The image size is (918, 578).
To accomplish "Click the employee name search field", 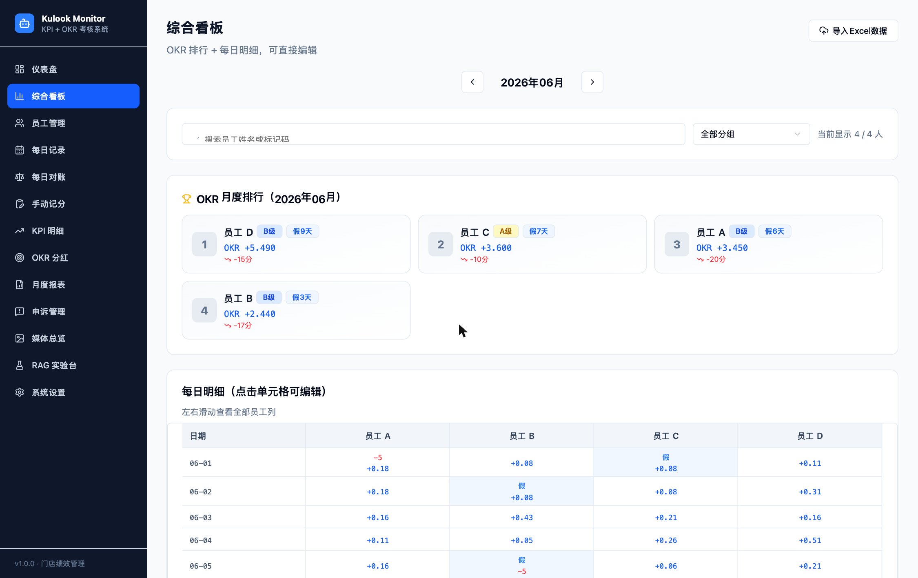I will 433,134.
